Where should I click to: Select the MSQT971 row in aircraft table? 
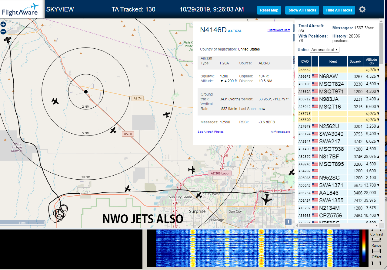[339, 92]
